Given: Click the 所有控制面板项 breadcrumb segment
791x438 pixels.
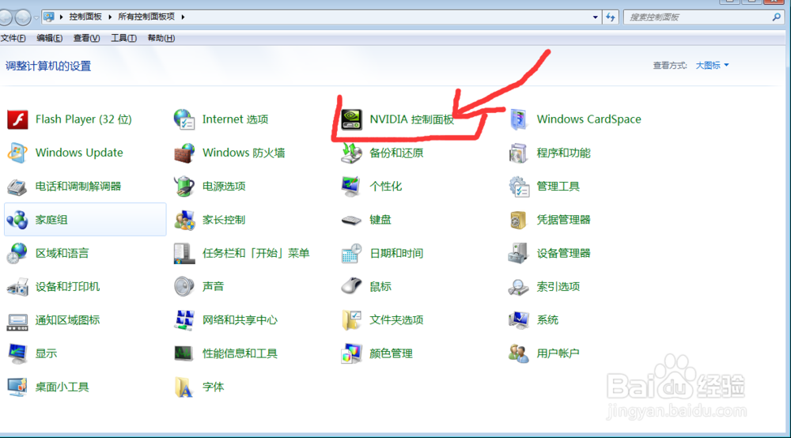Looking at the screenshot, I should [146, 17].
